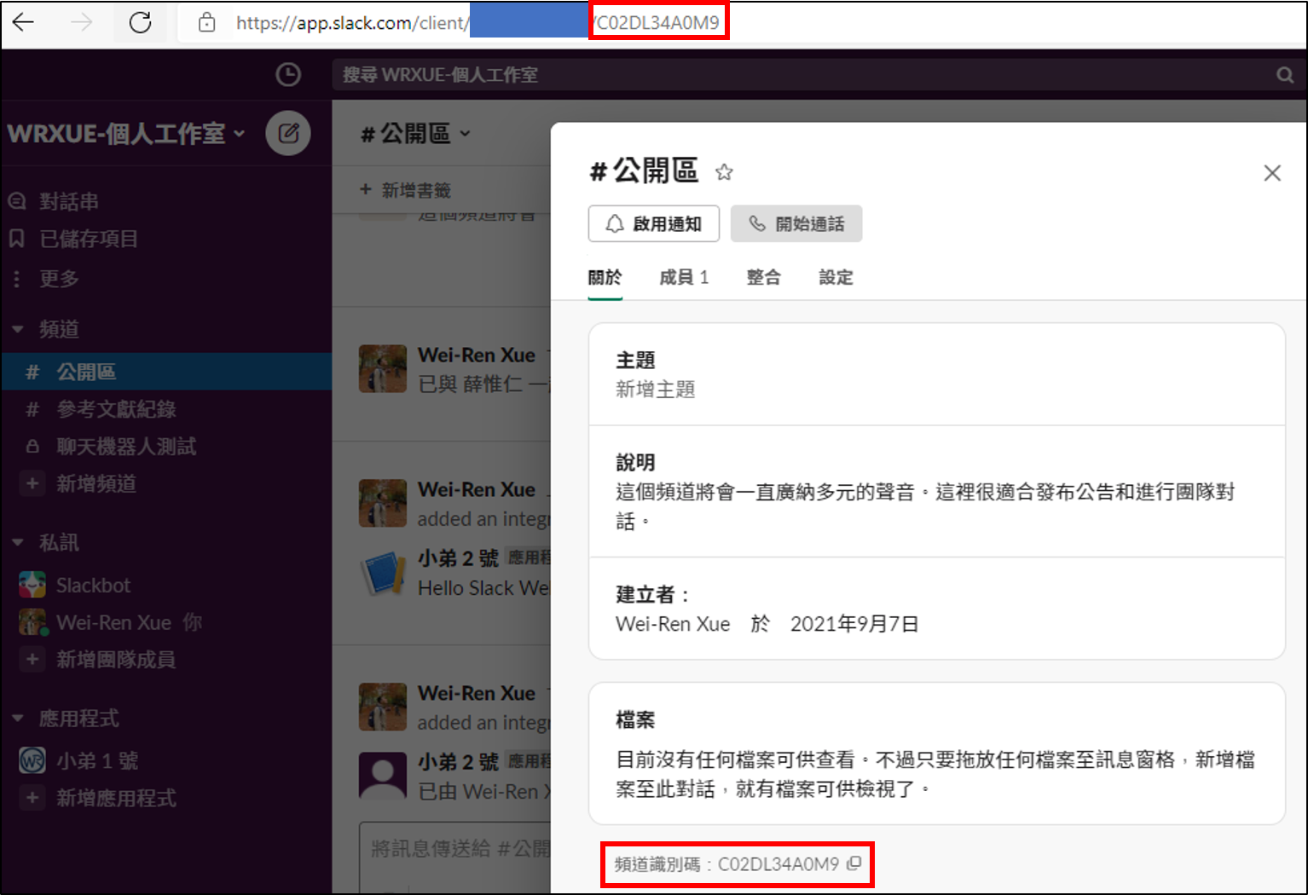Click the lock icon beside 聊天機器人測試

click(32, 446)
